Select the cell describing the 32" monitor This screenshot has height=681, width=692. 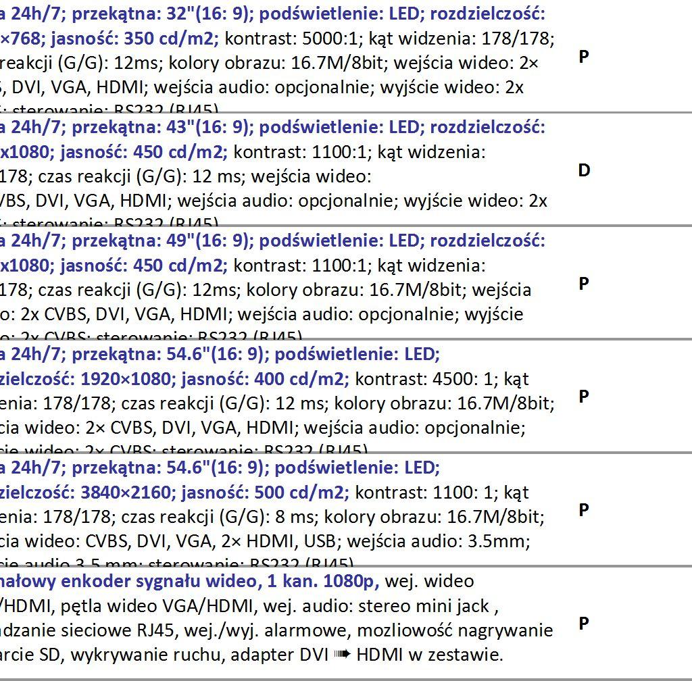pos(278,56)
